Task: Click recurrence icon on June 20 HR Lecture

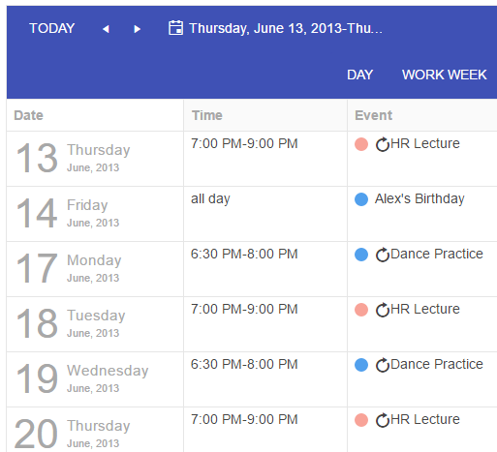Action: [x=383, y=420]
